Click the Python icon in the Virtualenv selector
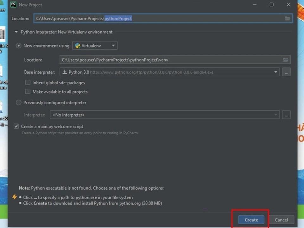This screenshot has height=228, width=304. 77,45
